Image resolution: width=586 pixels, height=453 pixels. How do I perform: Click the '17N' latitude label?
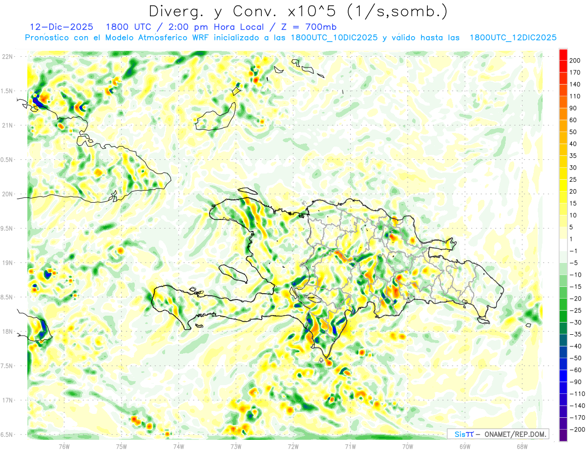[x=7, y=400]
